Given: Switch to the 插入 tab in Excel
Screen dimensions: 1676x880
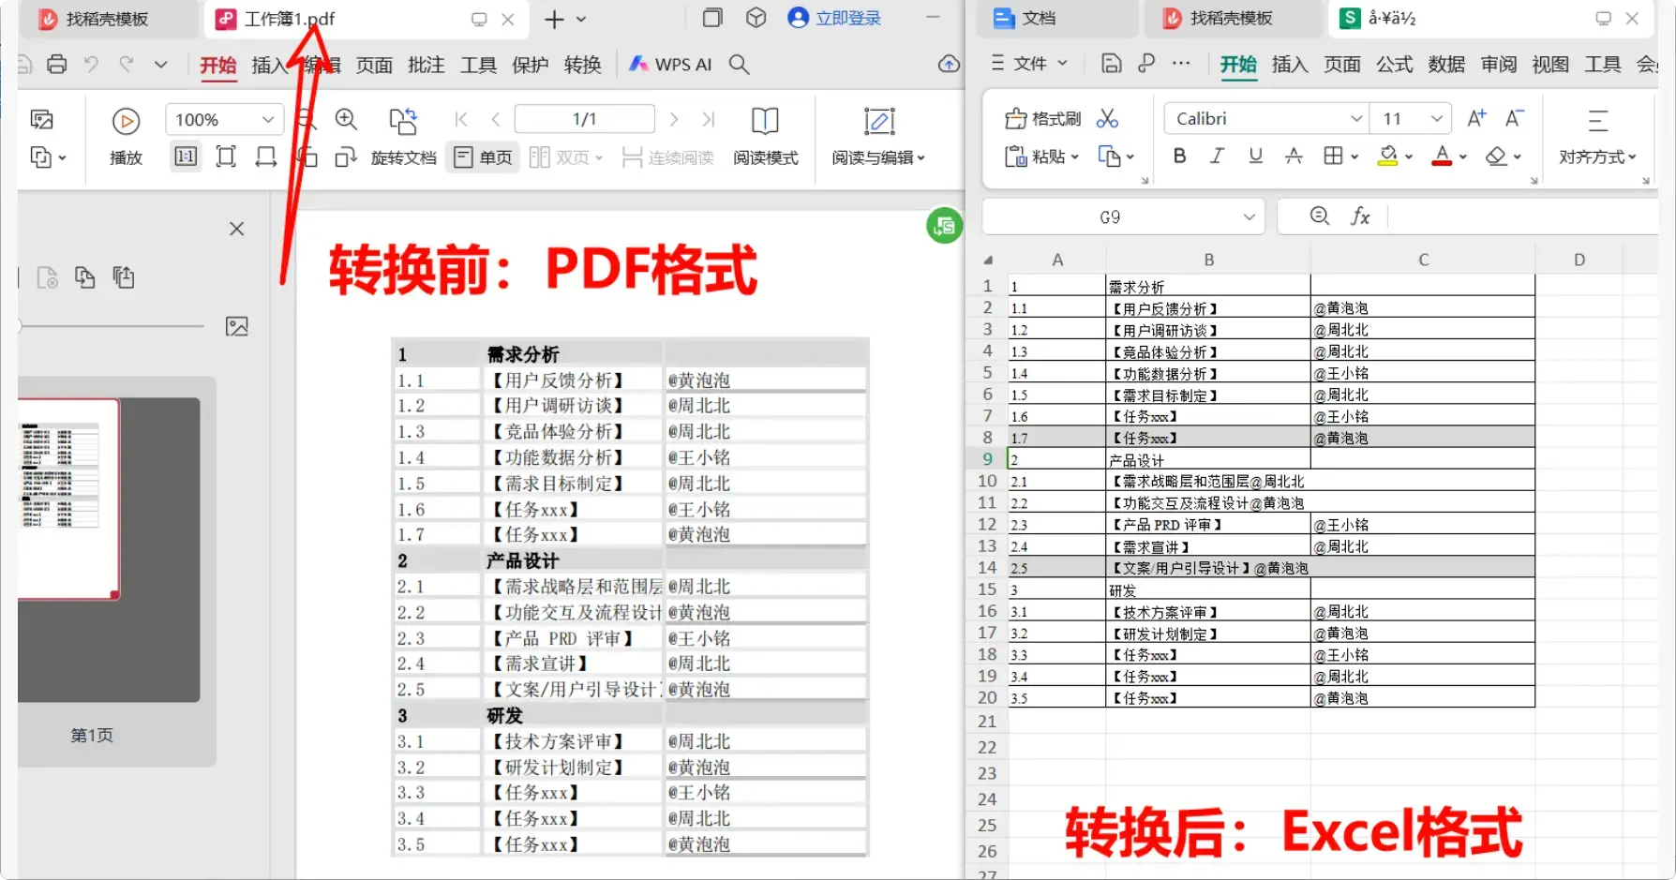Looking at the screenshot, I should [1290, 65].
